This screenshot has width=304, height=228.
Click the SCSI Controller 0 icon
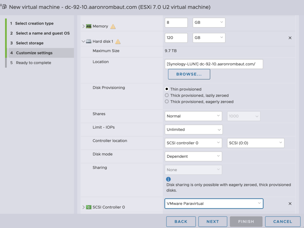[x=88, y=207]
